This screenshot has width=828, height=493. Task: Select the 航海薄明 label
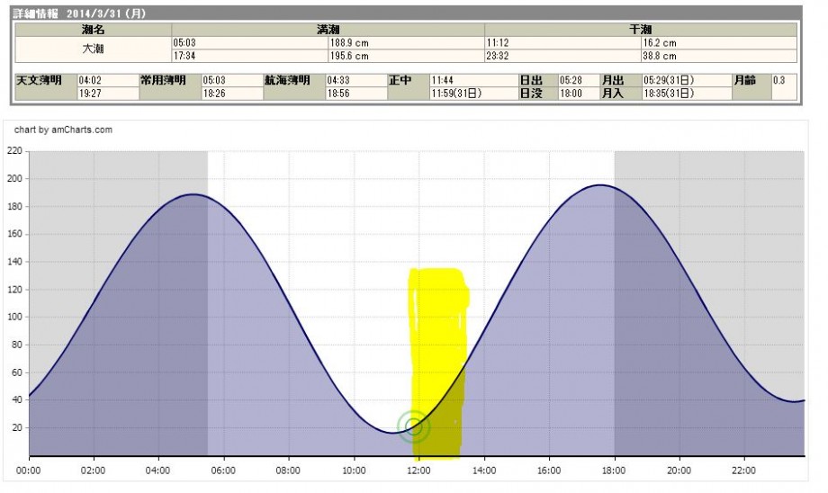click(287, 80)
